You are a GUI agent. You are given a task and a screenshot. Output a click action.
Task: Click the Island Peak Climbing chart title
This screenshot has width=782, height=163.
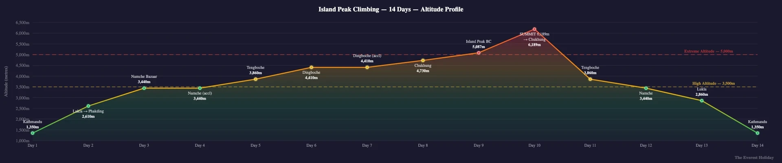tap(391, 9)
